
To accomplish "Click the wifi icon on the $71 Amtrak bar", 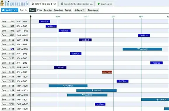I will [x=138, y=49].
